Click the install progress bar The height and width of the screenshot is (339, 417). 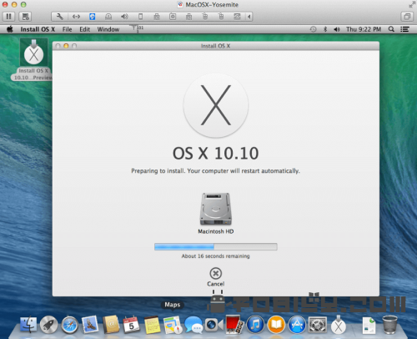pyautogui.click(x=216, y=246)
